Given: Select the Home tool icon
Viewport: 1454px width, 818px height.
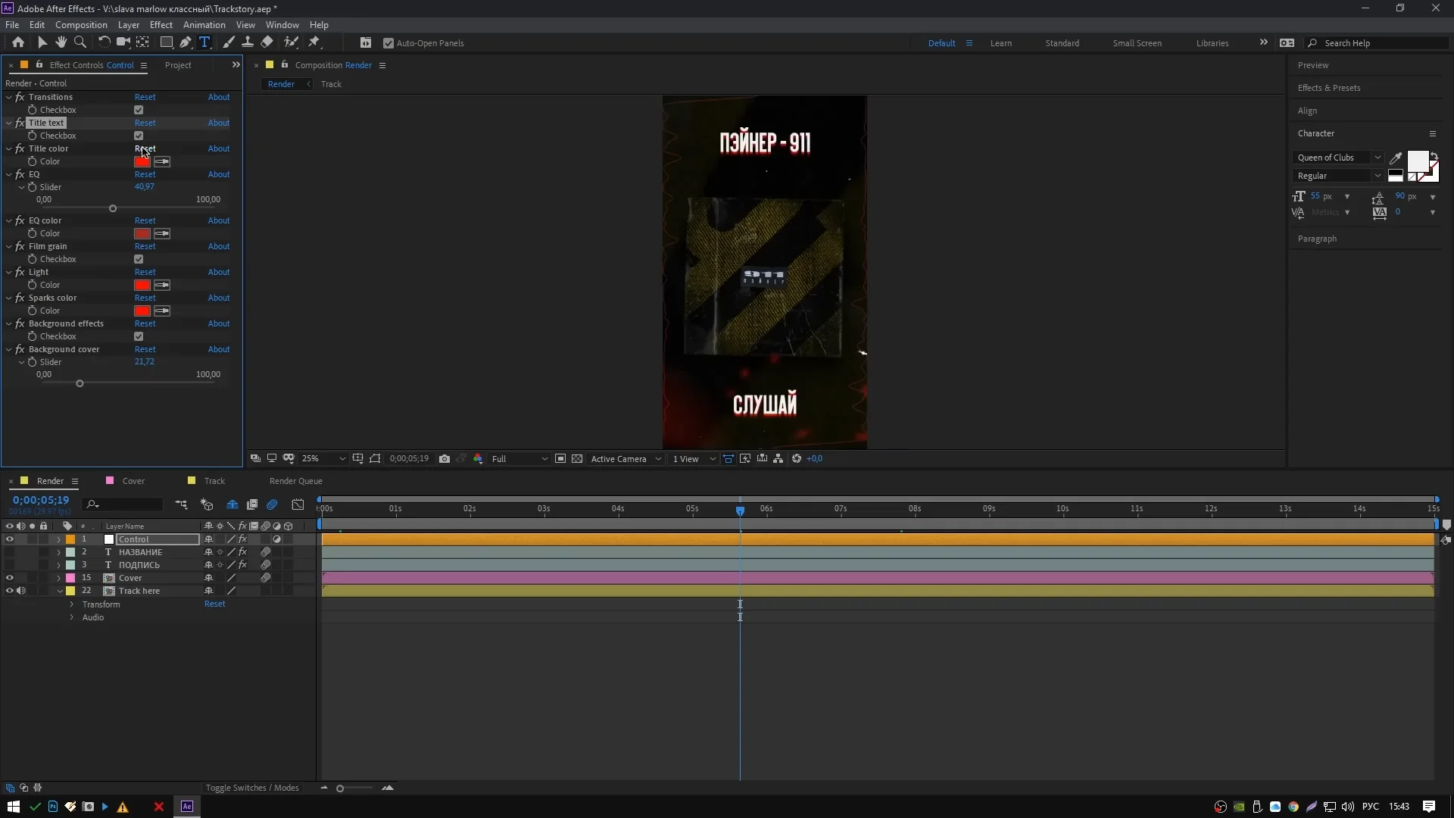Looking at the screenshot, I should (18, 42).
